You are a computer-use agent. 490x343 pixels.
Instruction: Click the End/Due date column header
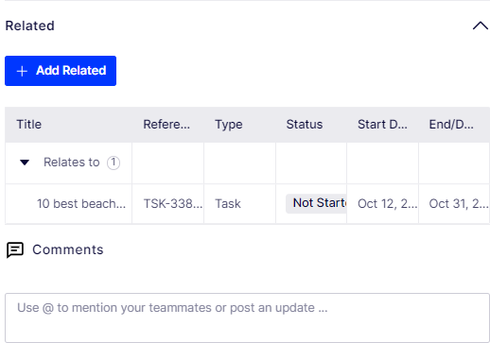point(451,125)
